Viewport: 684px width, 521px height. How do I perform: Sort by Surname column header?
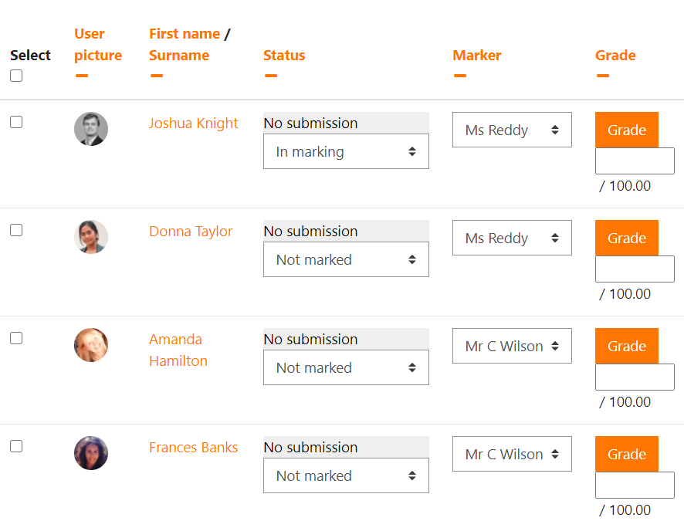click(x=179, y=56)
